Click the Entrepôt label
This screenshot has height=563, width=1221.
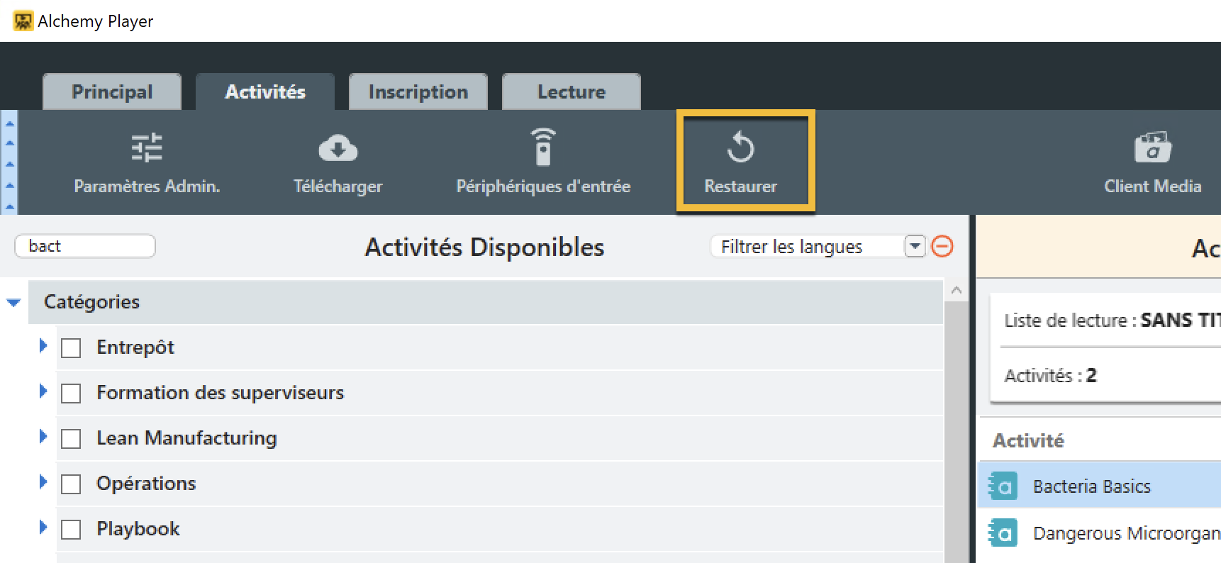[x=135, y=347]
